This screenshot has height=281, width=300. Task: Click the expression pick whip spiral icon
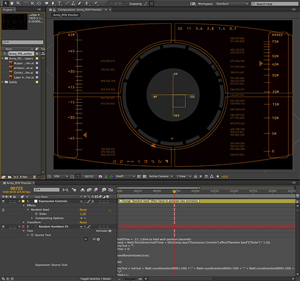coord(94,239)
